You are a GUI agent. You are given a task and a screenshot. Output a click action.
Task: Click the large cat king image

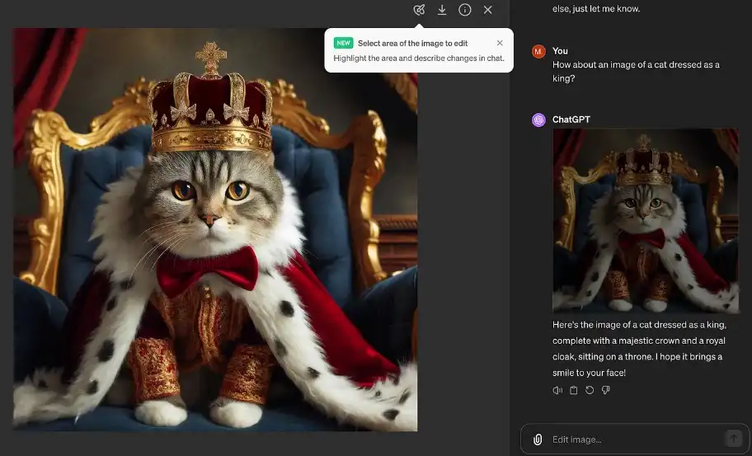[x=215, y=229]
